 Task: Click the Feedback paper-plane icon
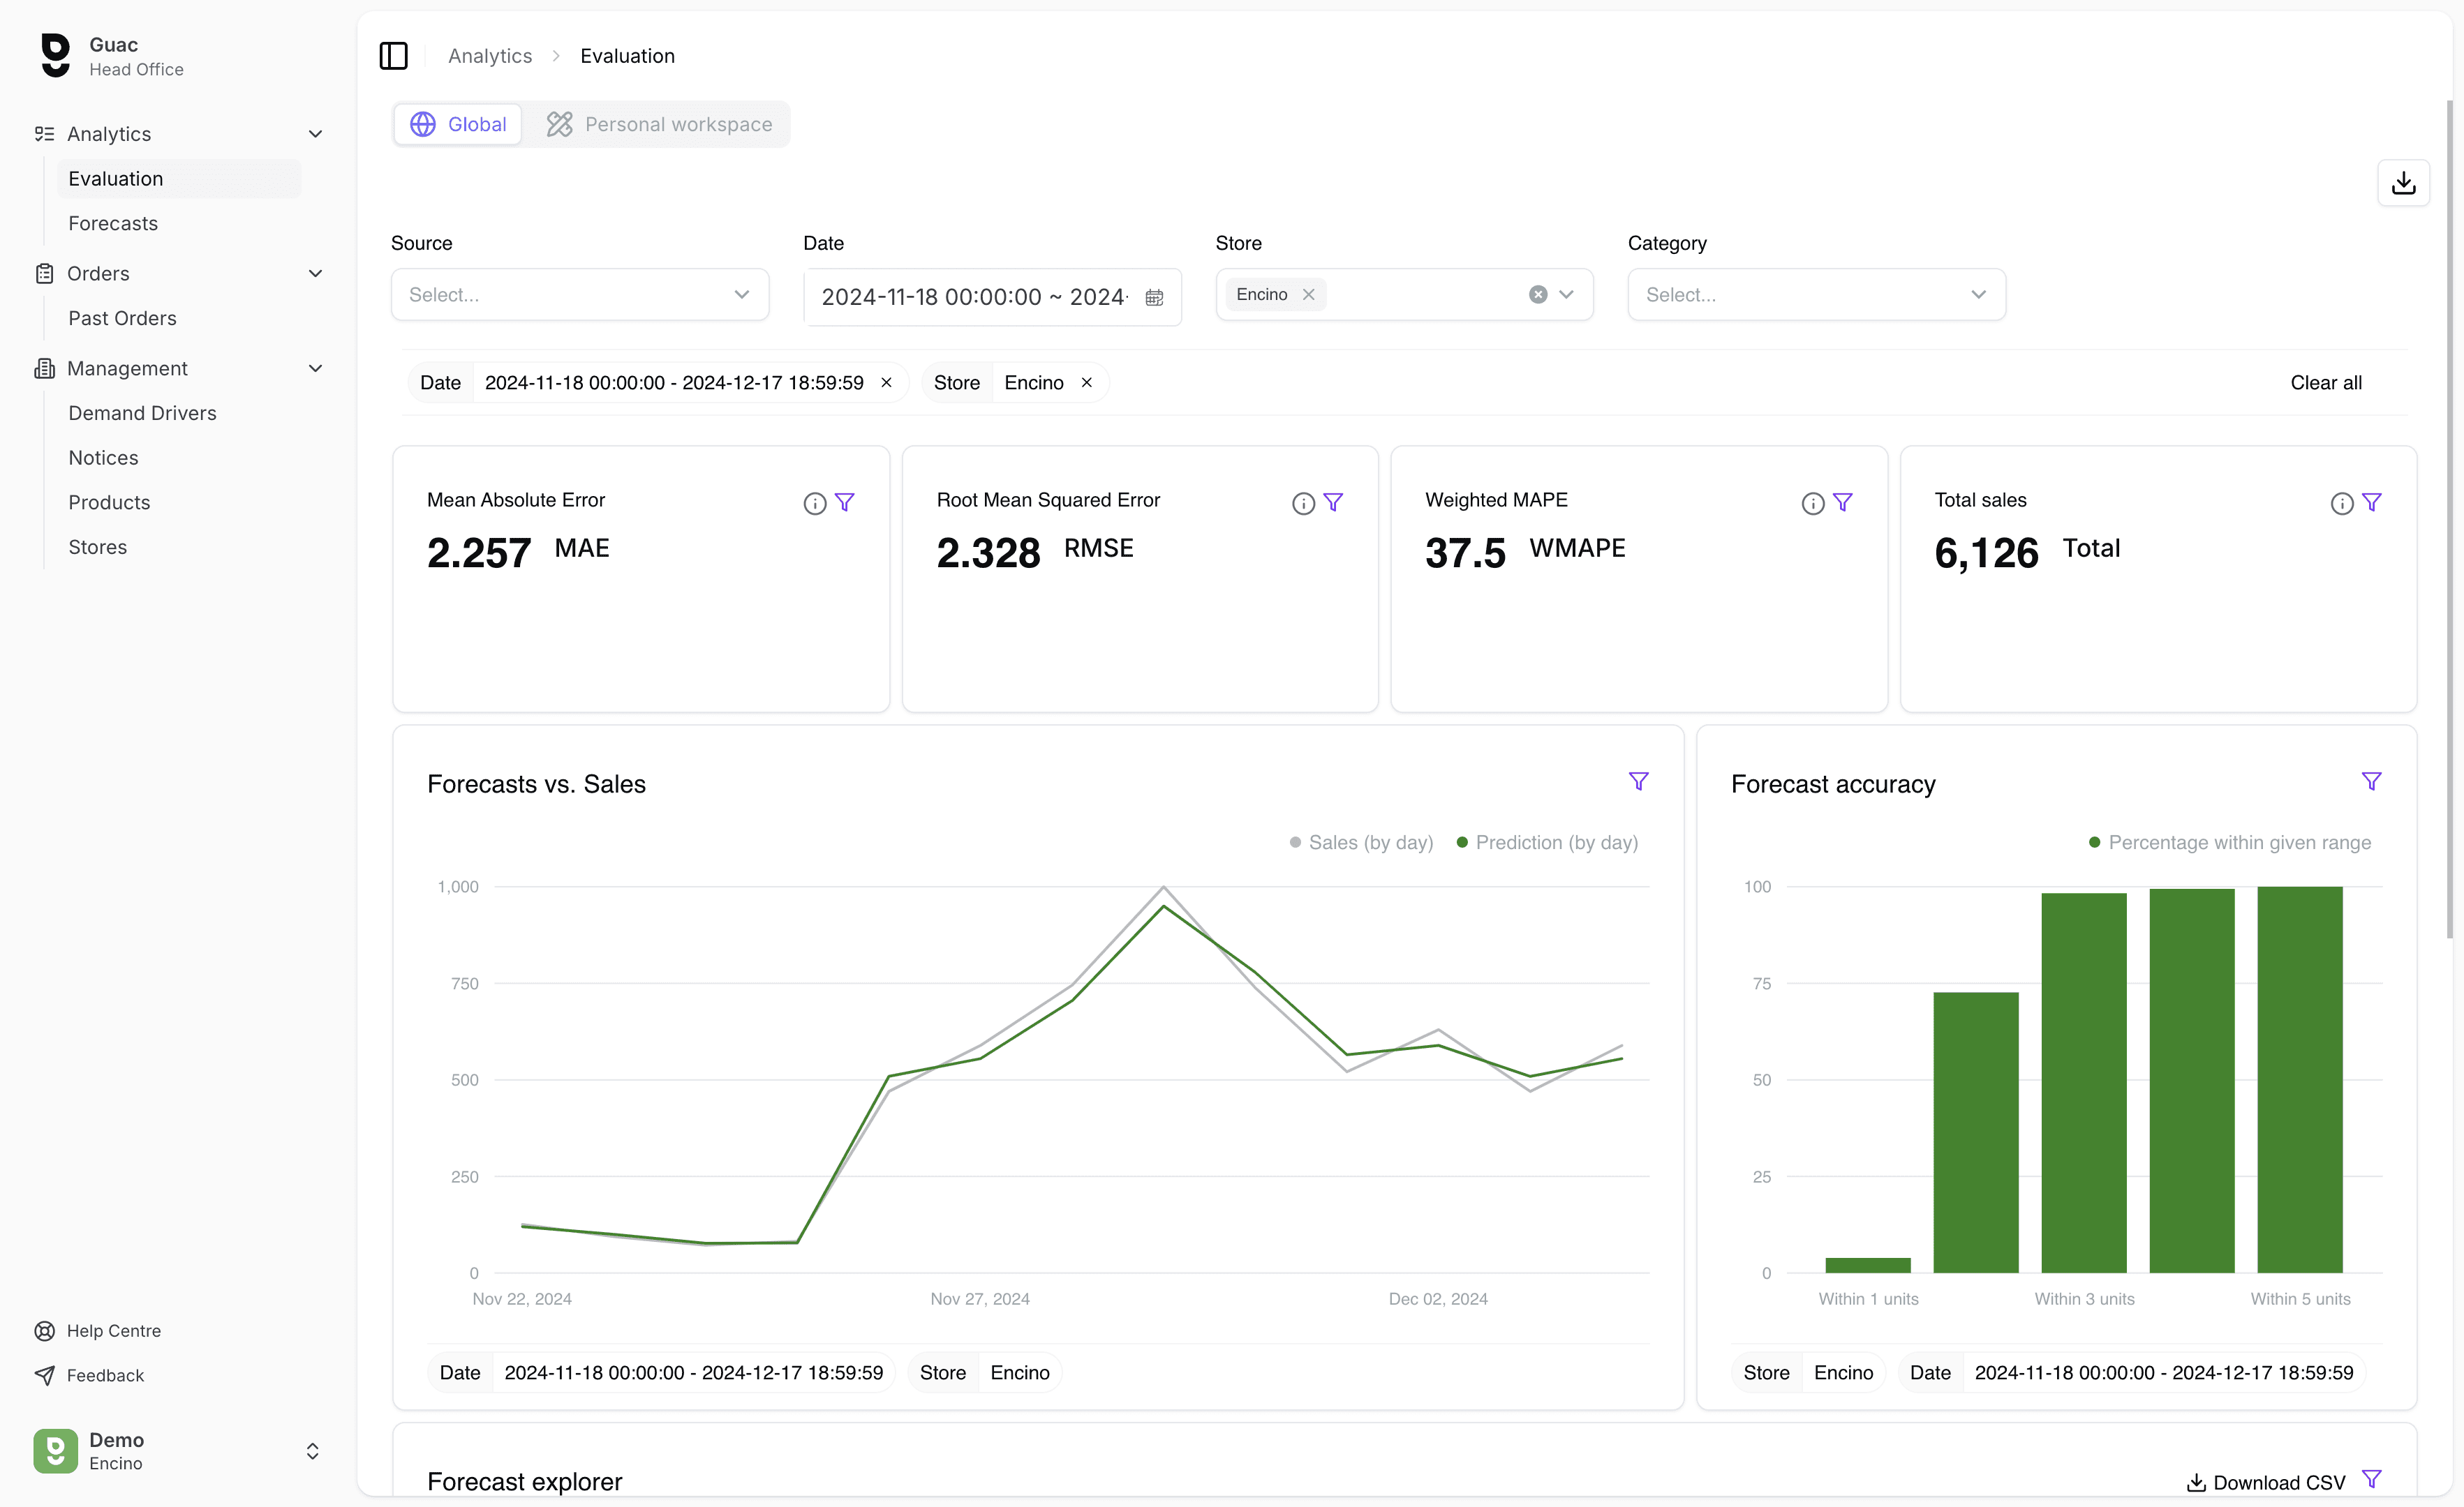click(45, 1375)
